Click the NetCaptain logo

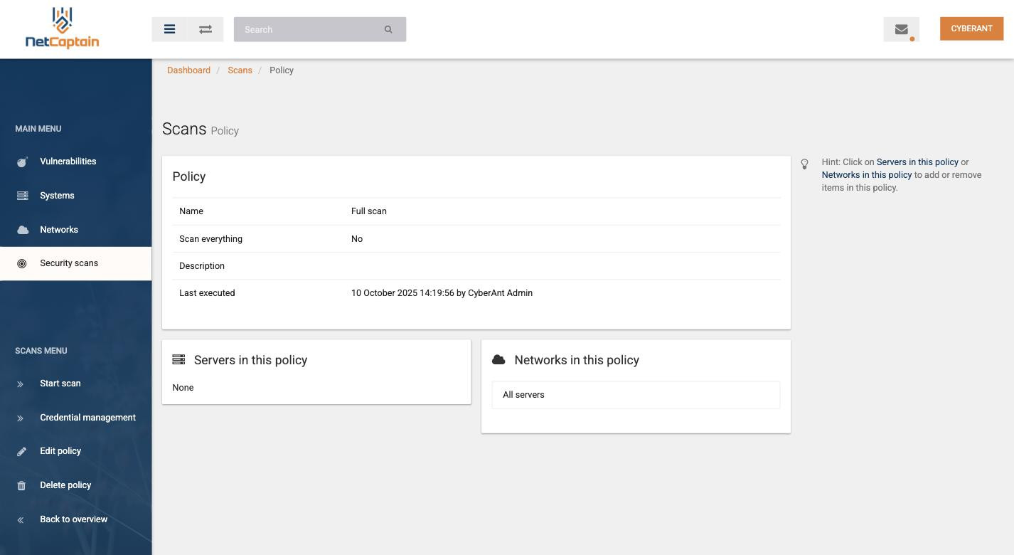[63, 28]
